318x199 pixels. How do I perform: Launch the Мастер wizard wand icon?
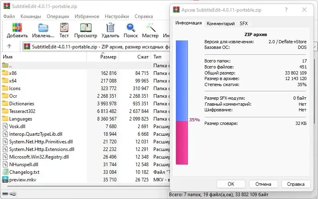[x=151, y=28]
